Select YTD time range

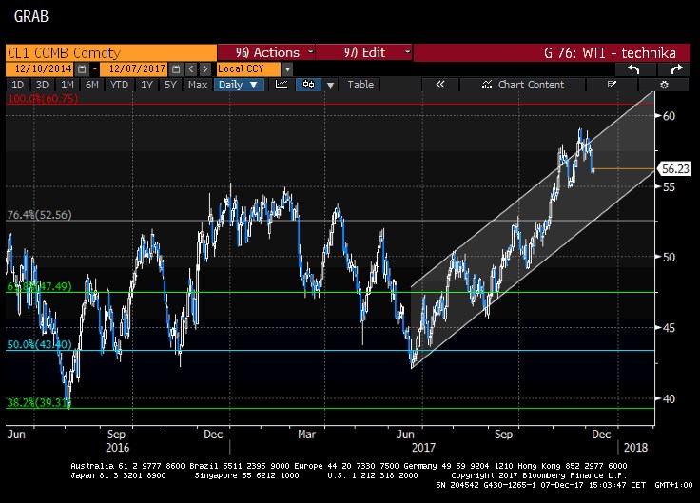(x=119, y=85)
